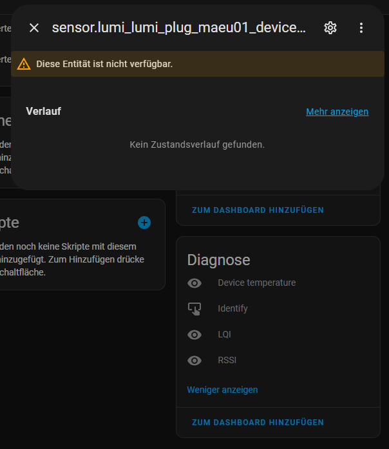Click the Verlauf section heading
The image size is (389, 449).
(x=43, y=111)
